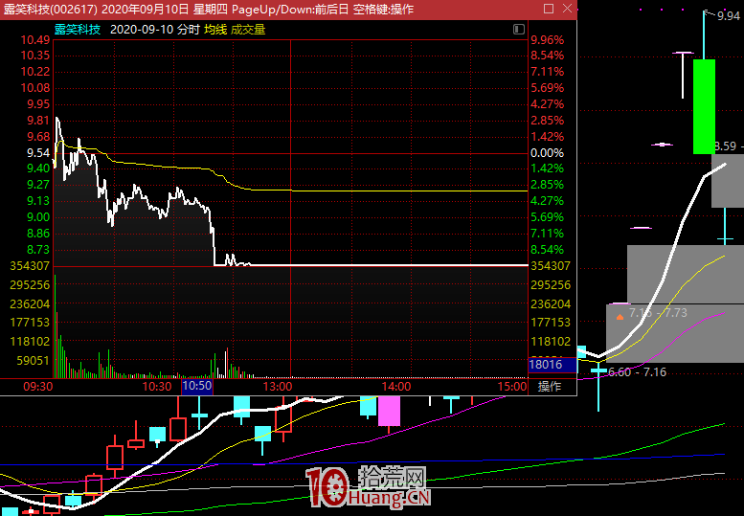Click the 10:50 time marker on axis
This screenshot has height=516, width=744.
(x=196, y=387)
